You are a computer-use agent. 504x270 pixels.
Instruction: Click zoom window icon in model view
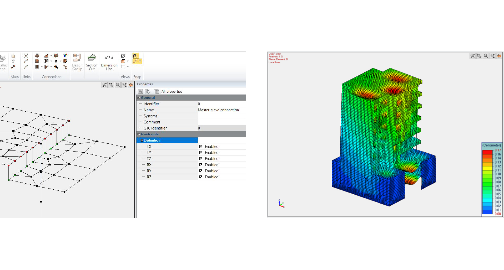click(111, 85)
